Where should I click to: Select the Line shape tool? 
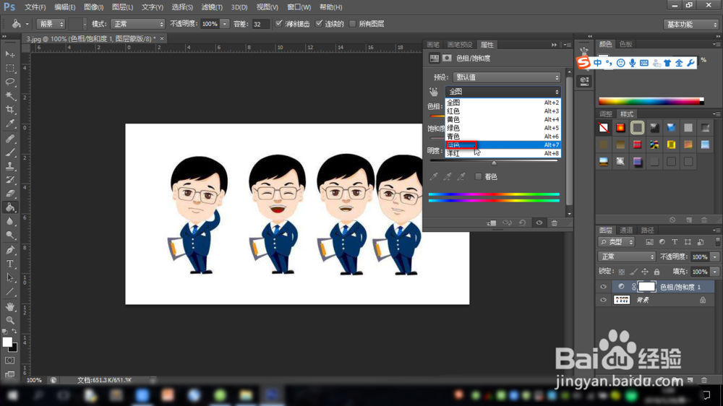coord(9,292)
